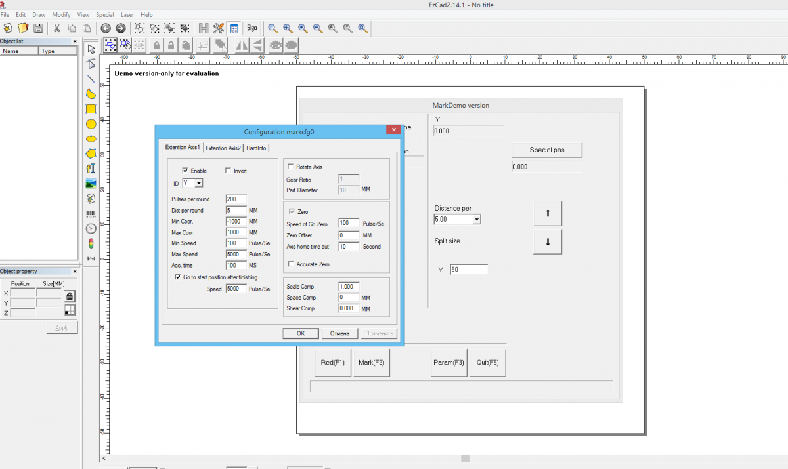Image resolution: width=788 pixels, height=469 pixels.
Task: Click the scissors Cut icon
Action: (56, 28)
